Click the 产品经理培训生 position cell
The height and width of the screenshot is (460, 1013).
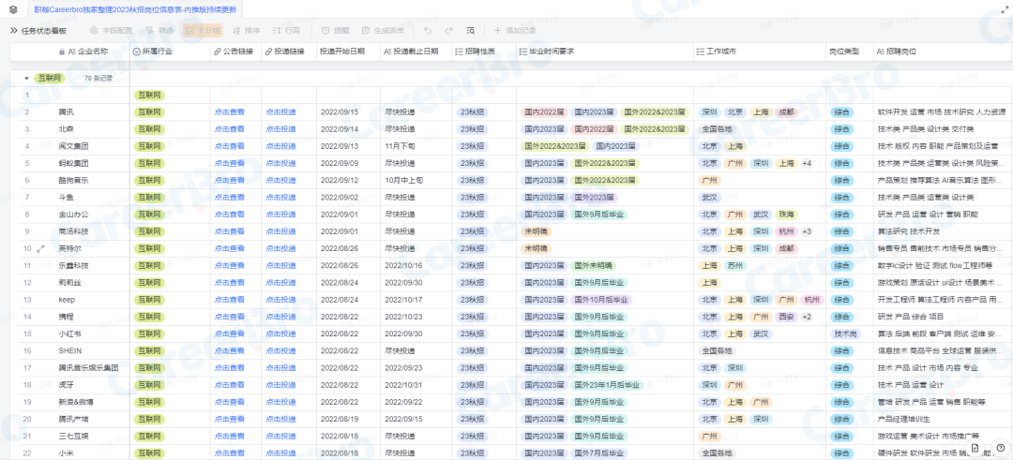[x=942, y=420]
